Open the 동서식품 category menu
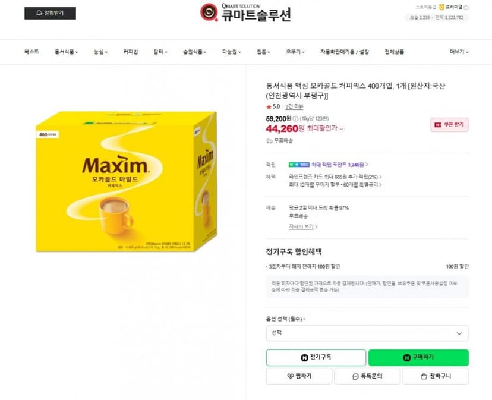492x400 pixels. 66,52
